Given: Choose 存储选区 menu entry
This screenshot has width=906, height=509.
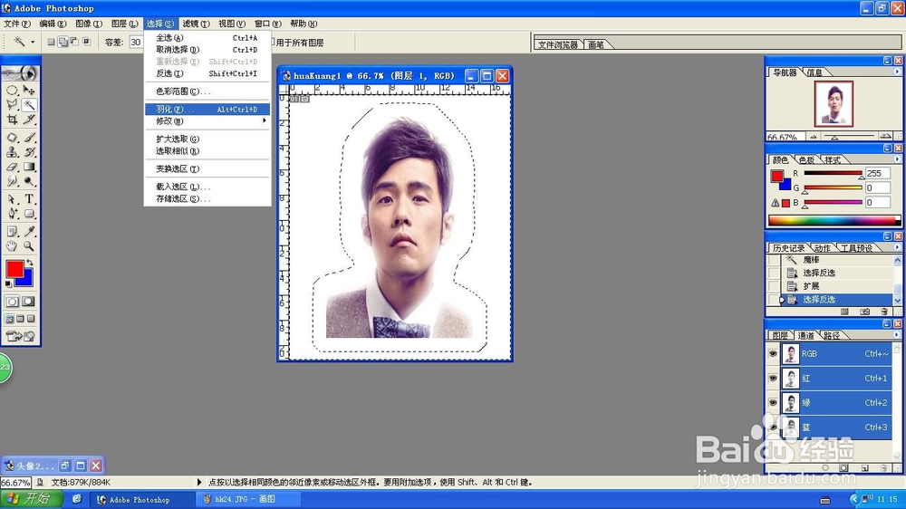Looking at the screenshot, I should click(x=207, y=198).
